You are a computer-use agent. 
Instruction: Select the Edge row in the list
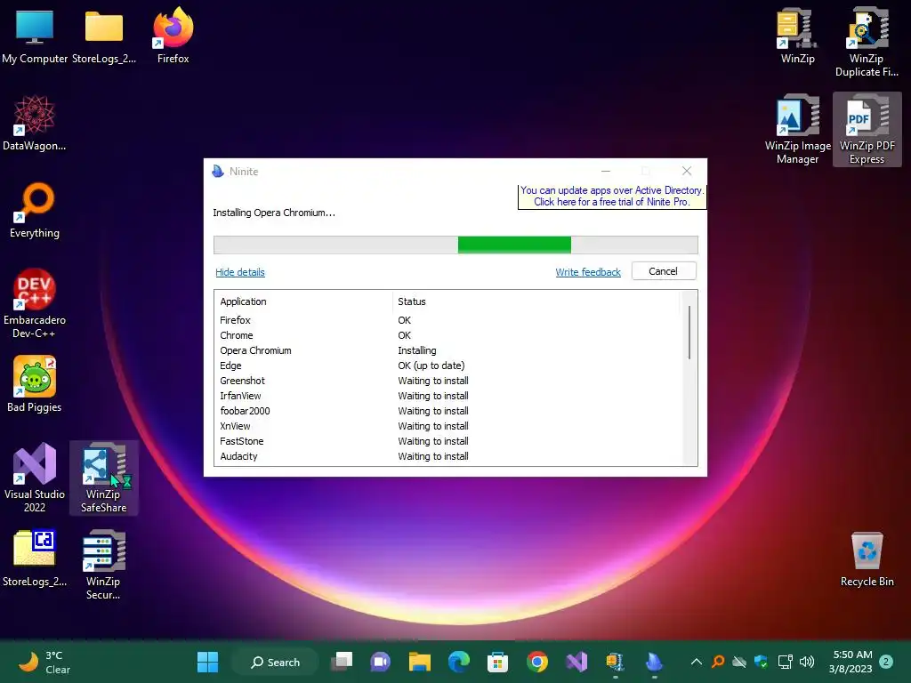[x=447, y=366]
